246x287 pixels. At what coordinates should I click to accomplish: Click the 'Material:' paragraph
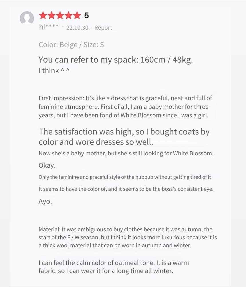(x=128, y=237)
